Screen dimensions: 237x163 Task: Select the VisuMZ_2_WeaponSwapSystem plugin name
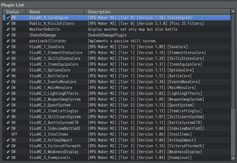55,99
